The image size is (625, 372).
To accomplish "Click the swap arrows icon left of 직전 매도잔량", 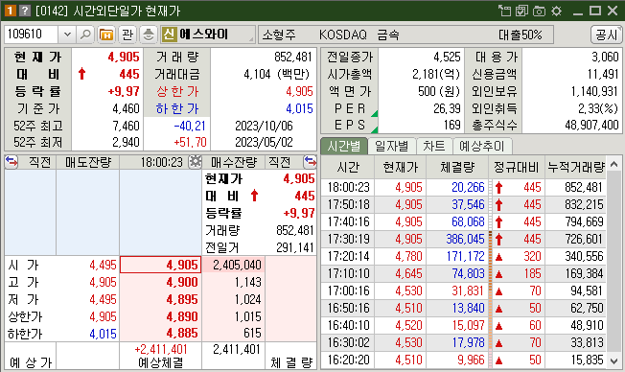I will pyautogui.click(x=12, y=162).
